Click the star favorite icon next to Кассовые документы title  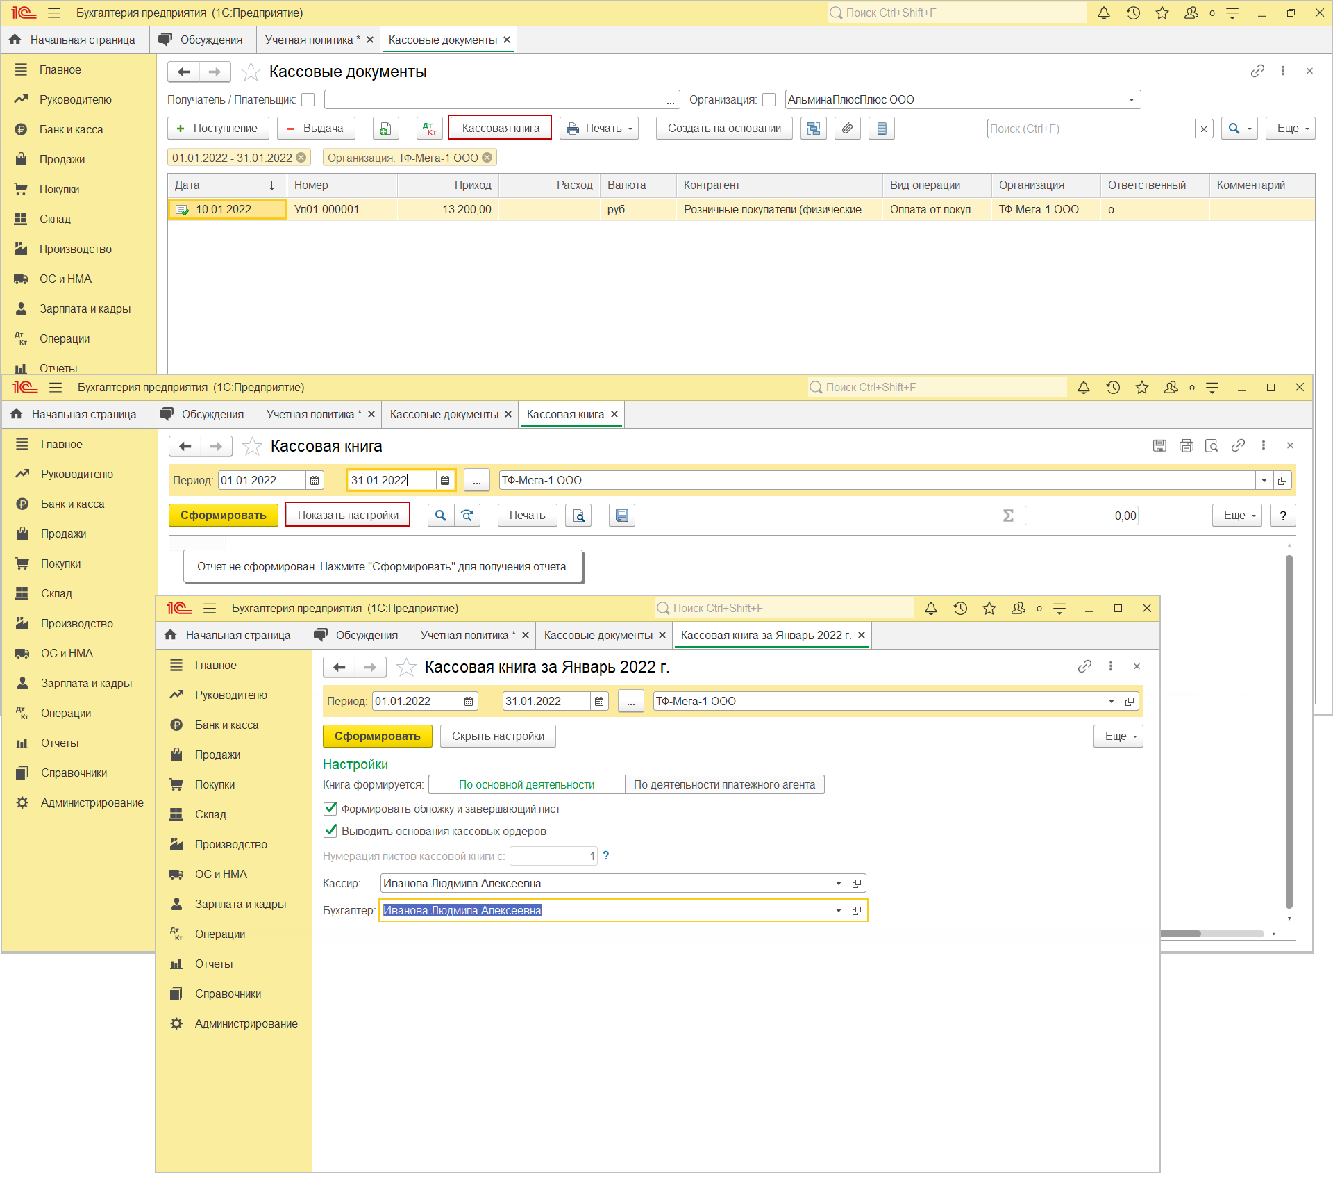click(251, 72)
